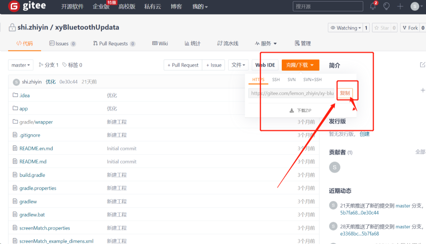Click the contributor avatar under 贡献者

[335, 167]
